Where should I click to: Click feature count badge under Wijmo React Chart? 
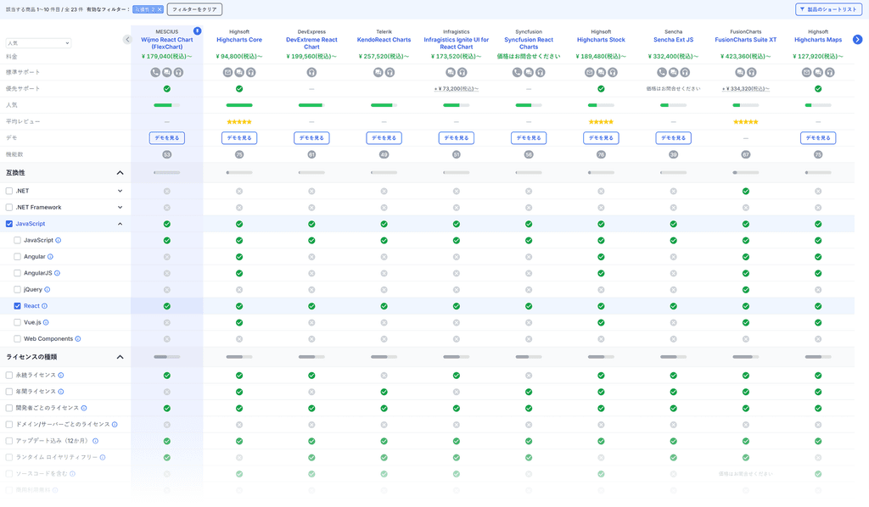click(x=167, y=154)
